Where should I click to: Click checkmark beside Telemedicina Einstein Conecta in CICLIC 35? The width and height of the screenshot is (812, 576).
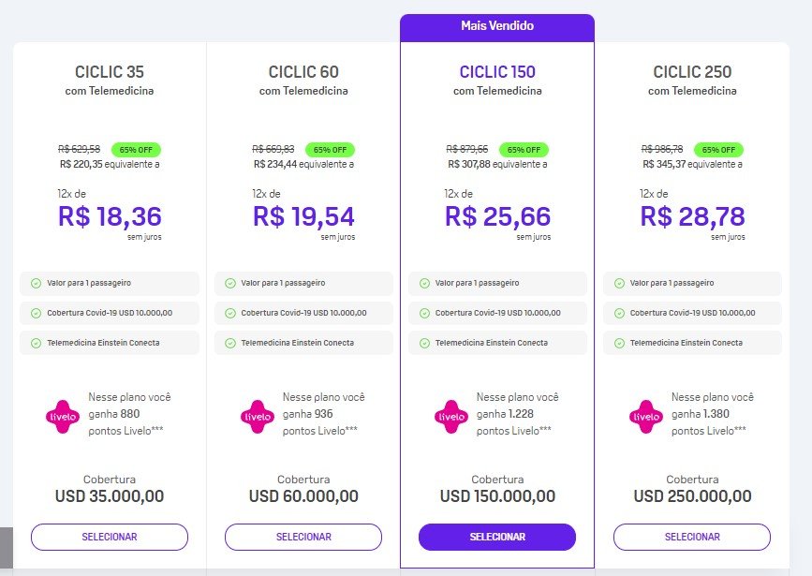(x=36, y=343)
